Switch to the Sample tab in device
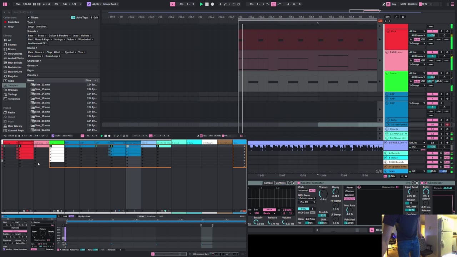The image size is (457, 257). tap(268, 183)
